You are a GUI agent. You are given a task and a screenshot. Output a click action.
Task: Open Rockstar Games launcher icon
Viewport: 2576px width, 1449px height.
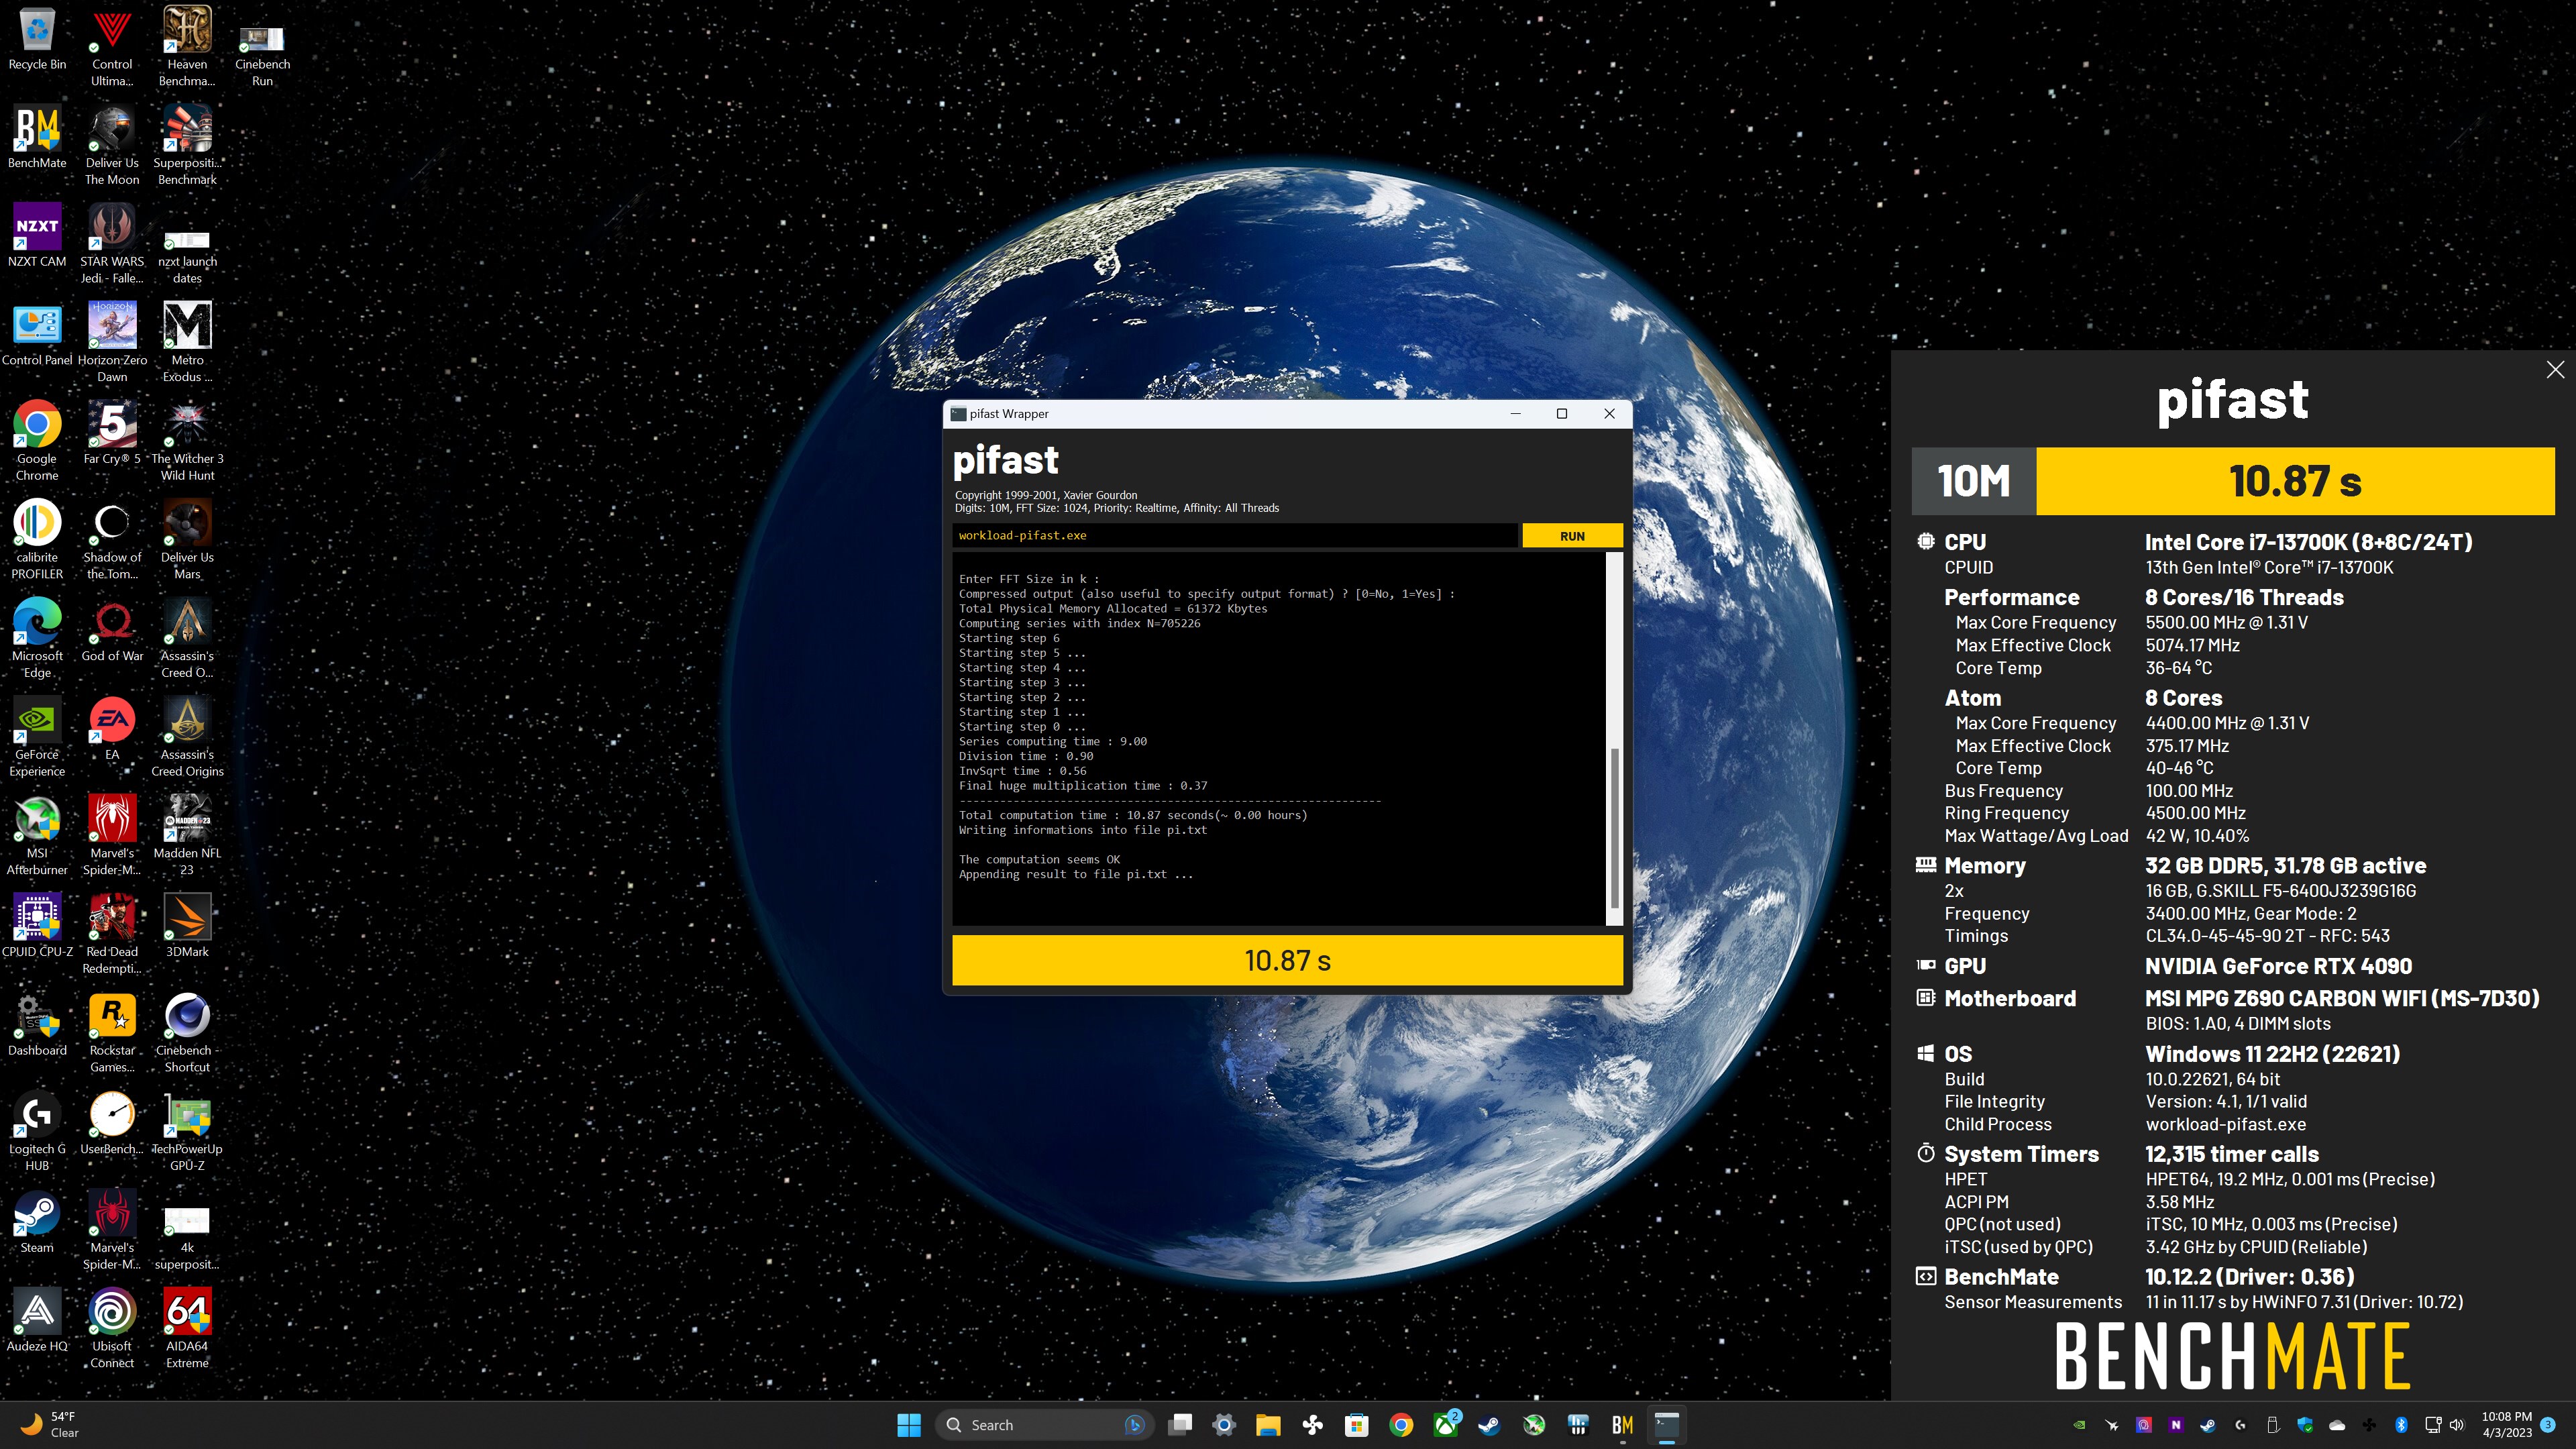(x=112, y=1033)
